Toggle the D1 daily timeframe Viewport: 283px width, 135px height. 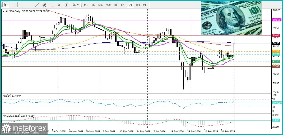[x=130, y=5]
